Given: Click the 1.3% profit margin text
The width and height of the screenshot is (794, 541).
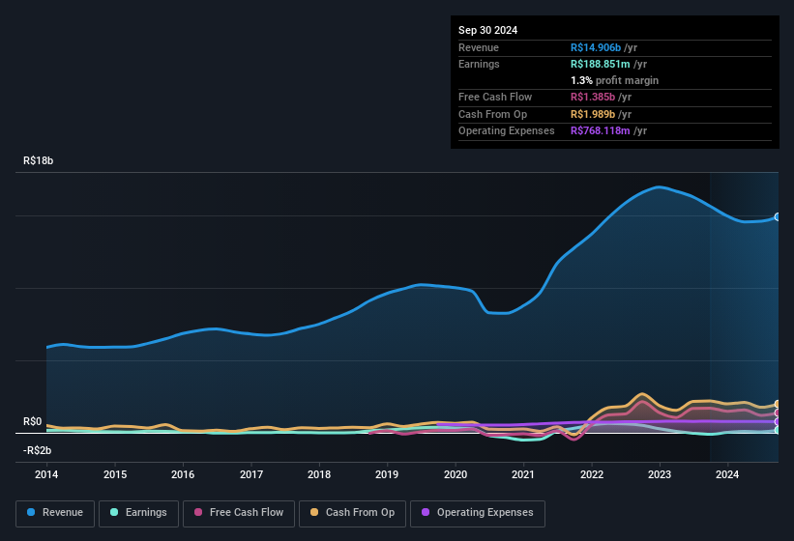Looking at the screenshot, I should pos(614,80).
